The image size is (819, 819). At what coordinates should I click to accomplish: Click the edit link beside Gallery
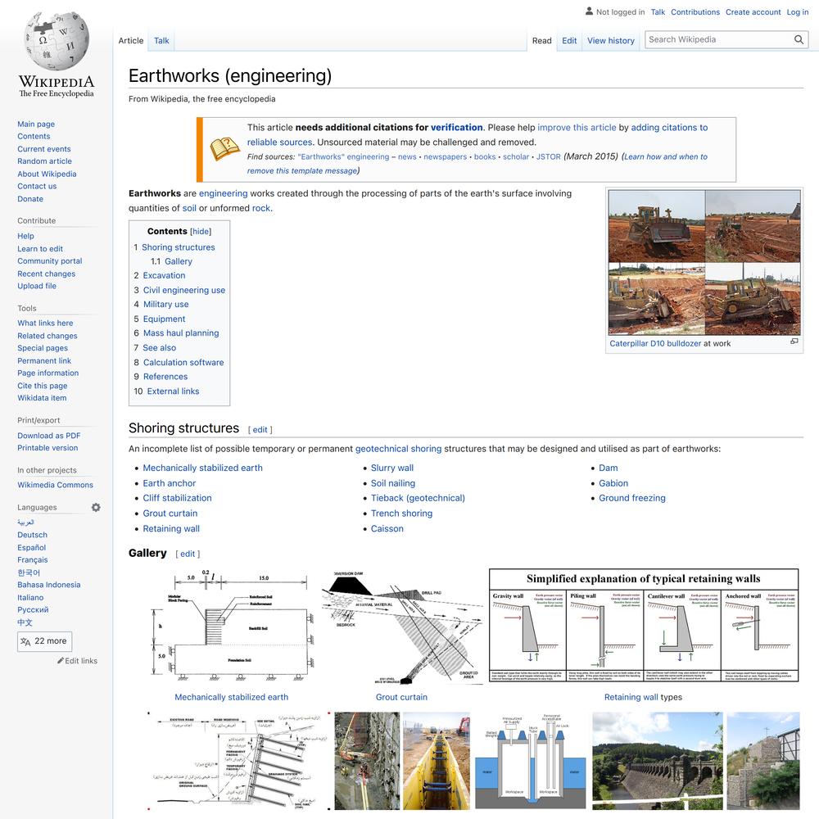tap(188, 554)
